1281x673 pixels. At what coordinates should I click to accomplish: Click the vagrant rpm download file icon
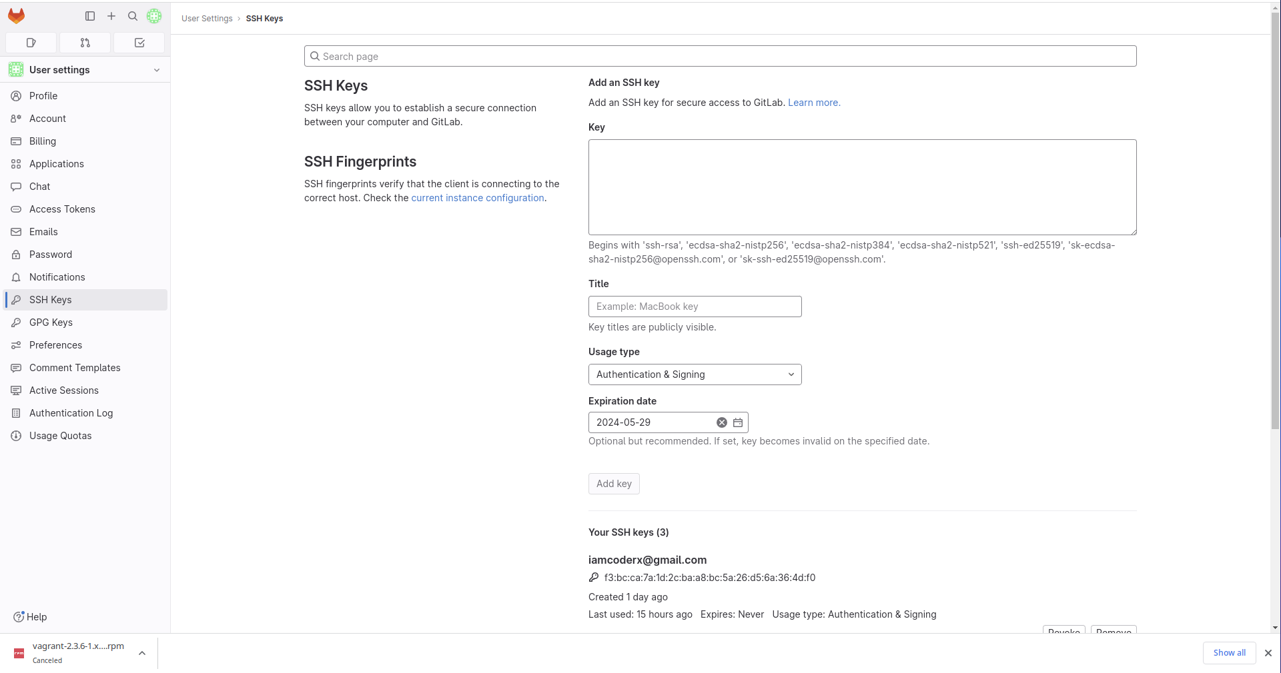19,653
